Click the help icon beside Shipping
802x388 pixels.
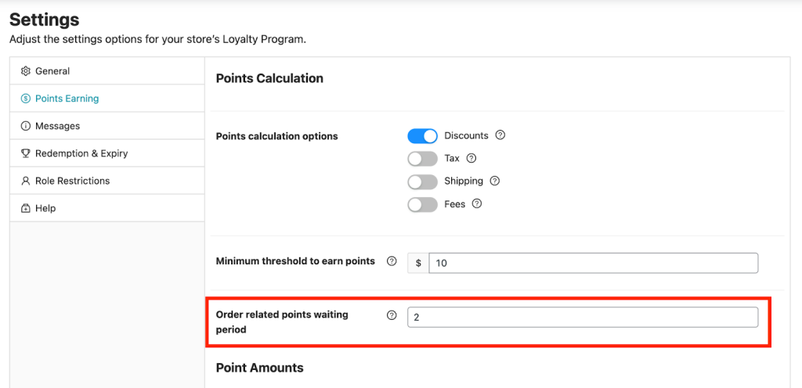tap(495, 181)
